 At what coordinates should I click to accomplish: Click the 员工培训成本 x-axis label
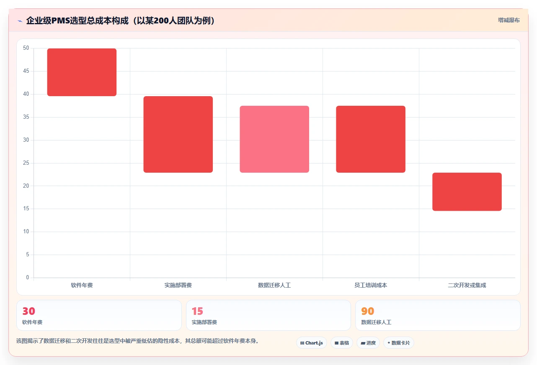click(x=371, y=286)
